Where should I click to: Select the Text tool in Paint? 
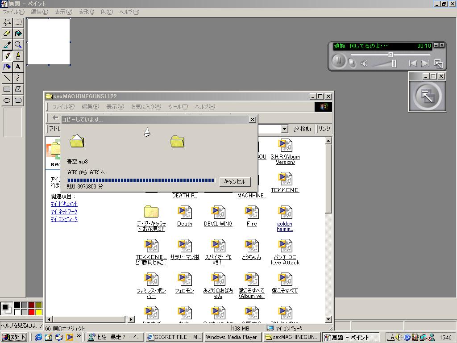pyautogui.click(x=18, y=67)
